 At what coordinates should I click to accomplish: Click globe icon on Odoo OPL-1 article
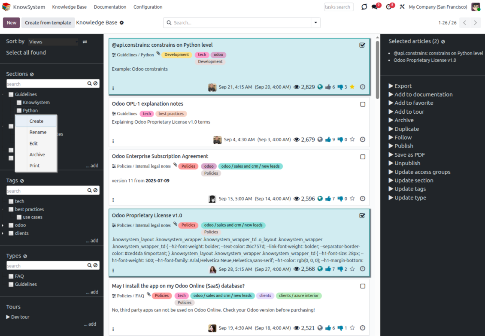[x=320, y=139]
